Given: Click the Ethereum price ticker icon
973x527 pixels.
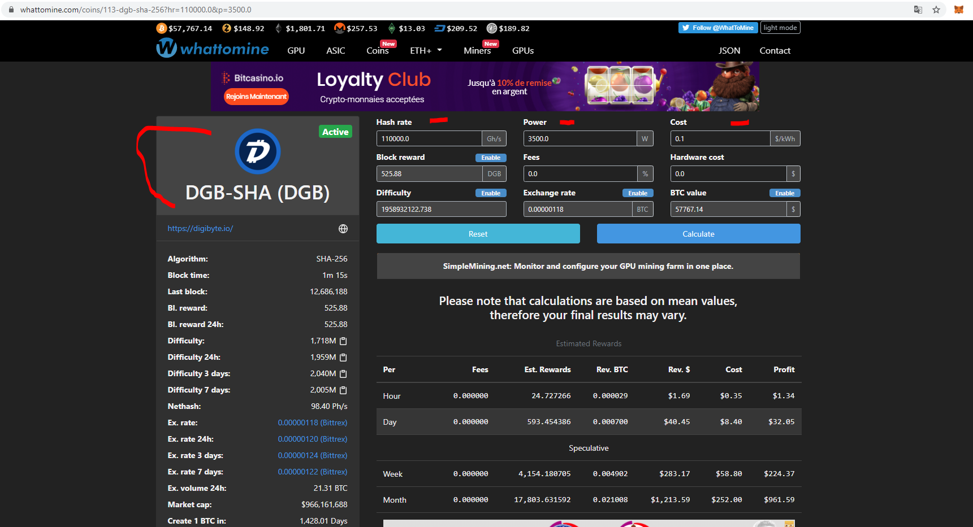Looking at the screenshot, I should click(x=278, y=28).
